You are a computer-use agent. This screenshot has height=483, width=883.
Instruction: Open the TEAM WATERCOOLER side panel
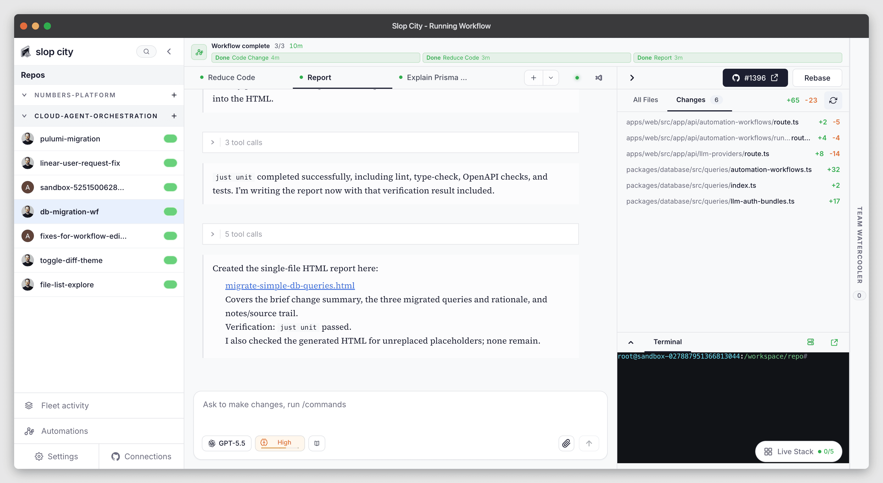(x=859, y=245)
